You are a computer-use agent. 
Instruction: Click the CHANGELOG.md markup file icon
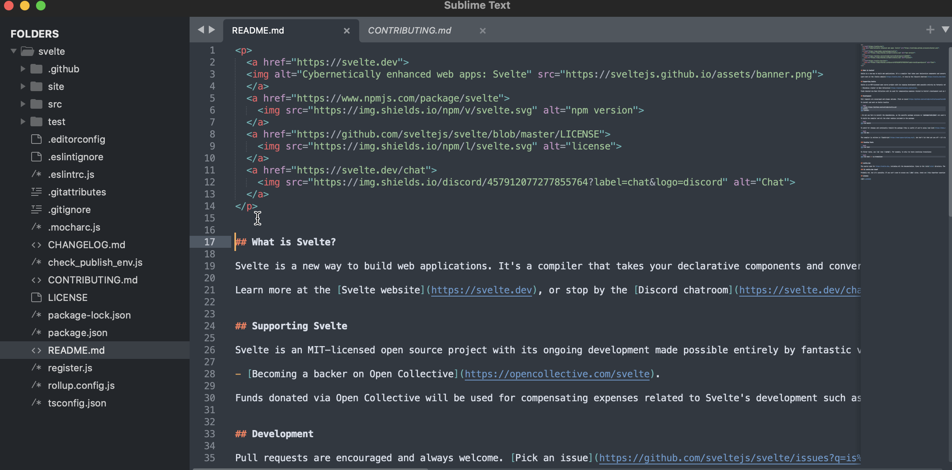point(36,245)
